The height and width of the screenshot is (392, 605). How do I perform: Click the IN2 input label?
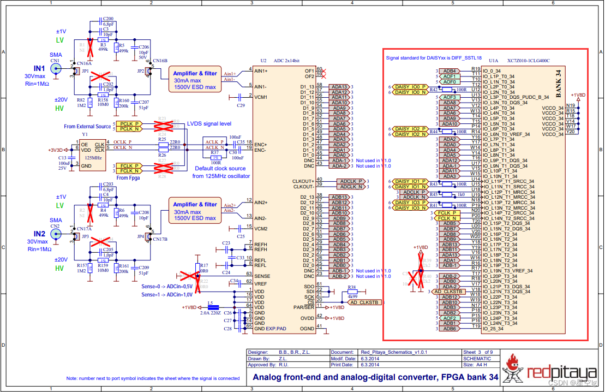tap(39, 234)
